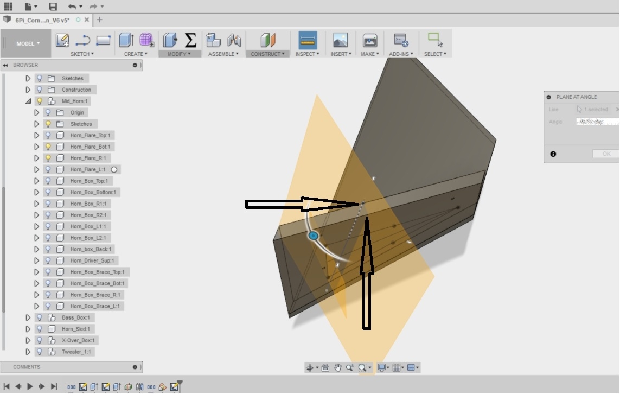
Task: Select the Extrude tool in Create
Action: tap(126, 40)
